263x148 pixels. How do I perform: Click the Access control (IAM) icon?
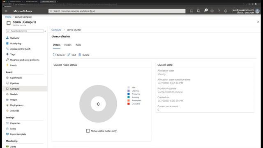pos(7,49)
